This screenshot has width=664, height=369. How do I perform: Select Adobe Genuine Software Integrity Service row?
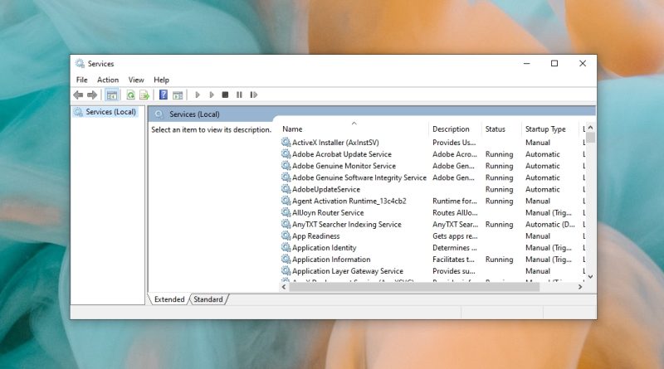432,177
